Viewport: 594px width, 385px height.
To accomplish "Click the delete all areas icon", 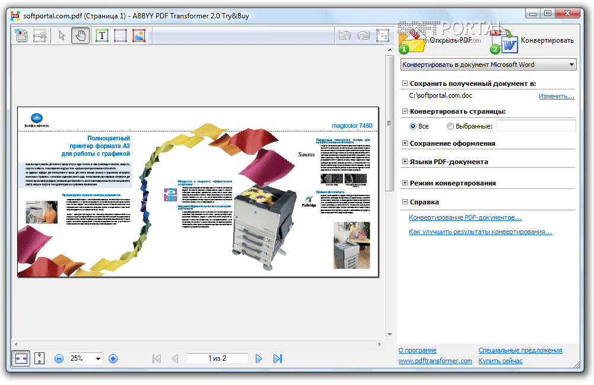I will pyautogui.click(x=40, y=36).
